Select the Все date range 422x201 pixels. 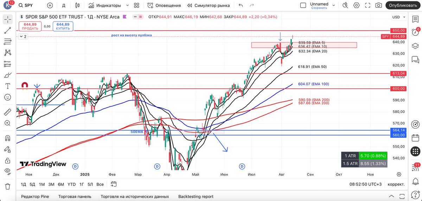pos(100,184)
